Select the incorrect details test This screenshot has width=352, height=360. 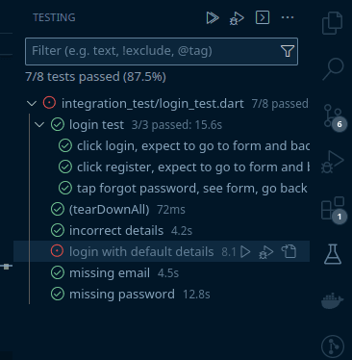[x=162, y=230]
